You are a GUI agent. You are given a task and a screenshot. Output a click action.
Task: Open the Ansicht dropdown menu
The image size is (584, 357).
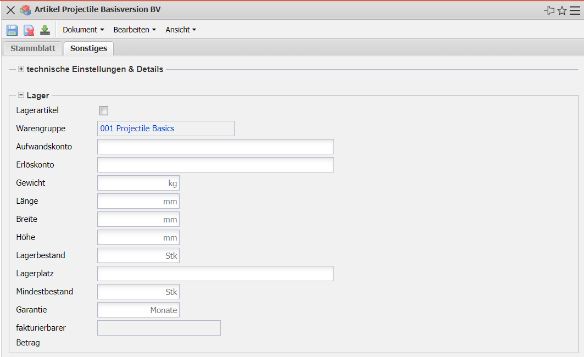pyautogui.click(x=181, y=30)
